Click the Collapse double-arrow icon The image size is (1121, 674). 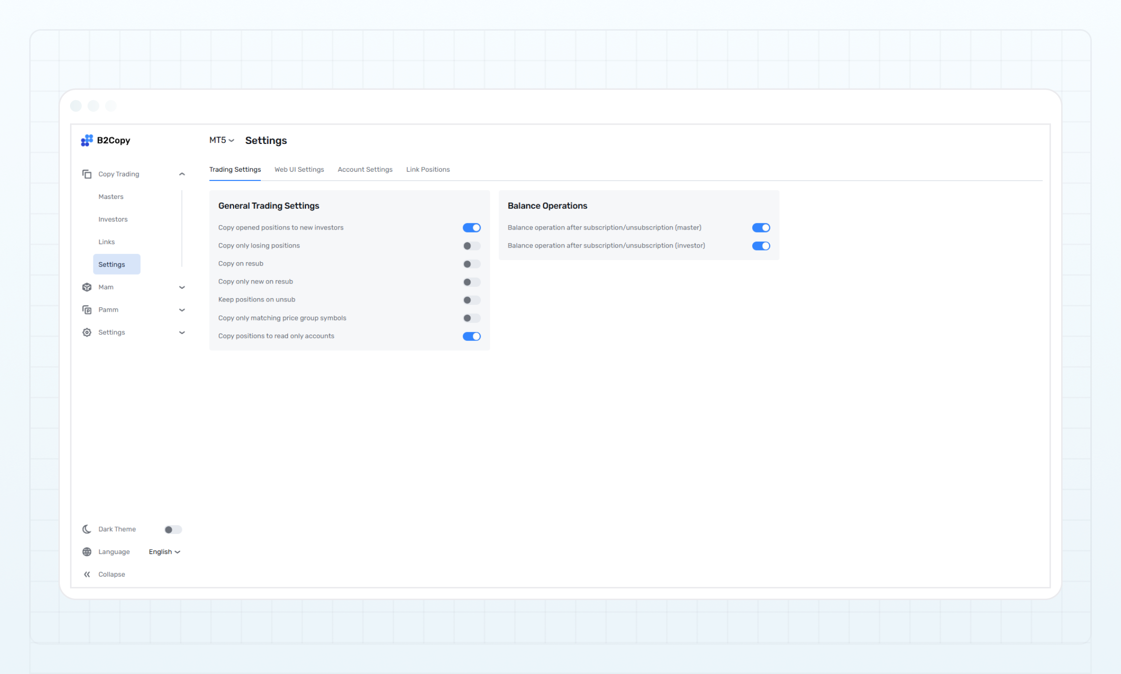click(x=87, y=574)
